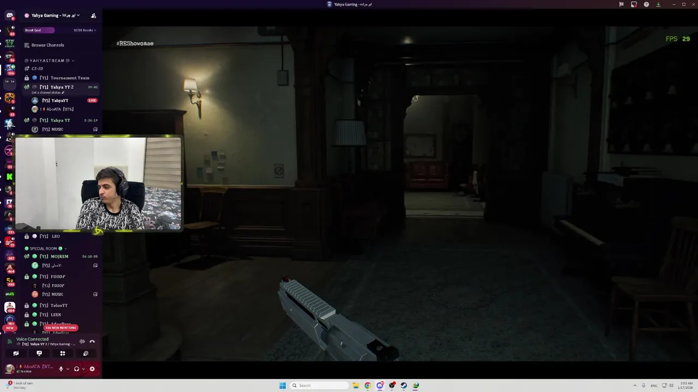Viewport: 698px width, 392px height.
Task: Open Steam from the taskbar
Action: 404,385
